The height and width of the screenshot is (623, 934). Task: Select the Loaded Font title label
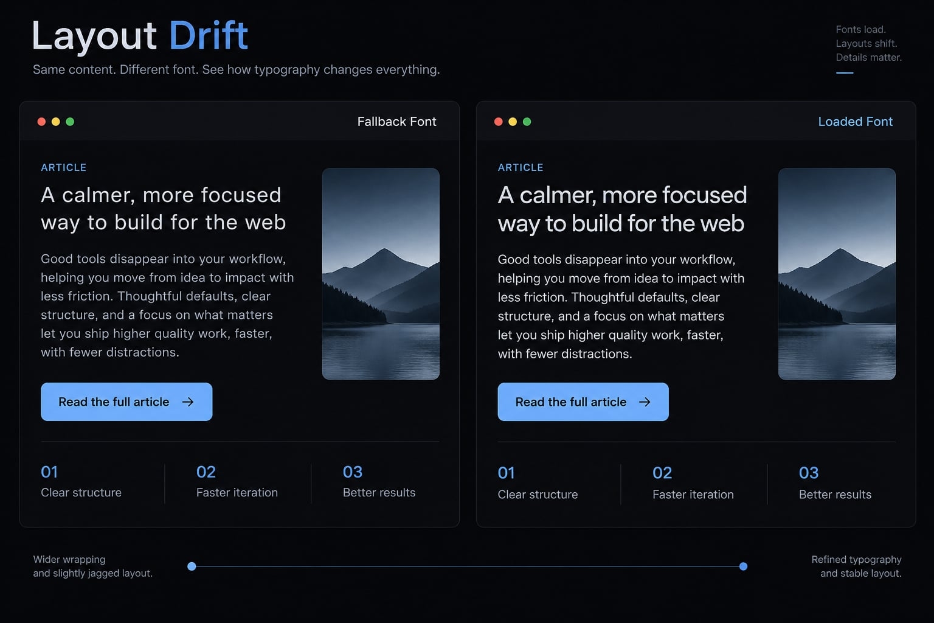tap(855, 122)
